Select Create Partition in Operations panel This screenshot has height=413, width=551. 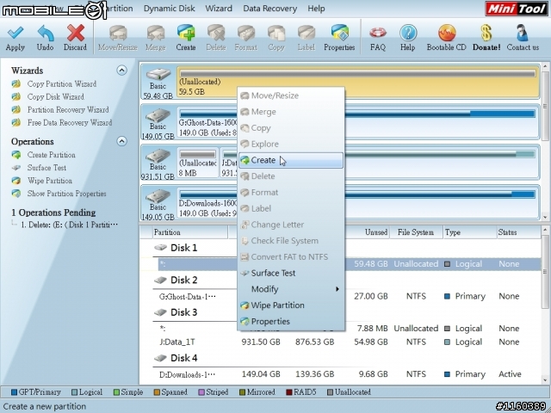coord(52,155)
